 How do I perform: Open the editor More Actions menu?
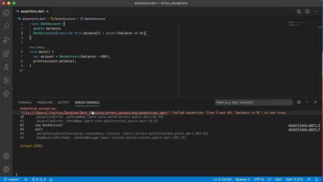click(315, 12)
